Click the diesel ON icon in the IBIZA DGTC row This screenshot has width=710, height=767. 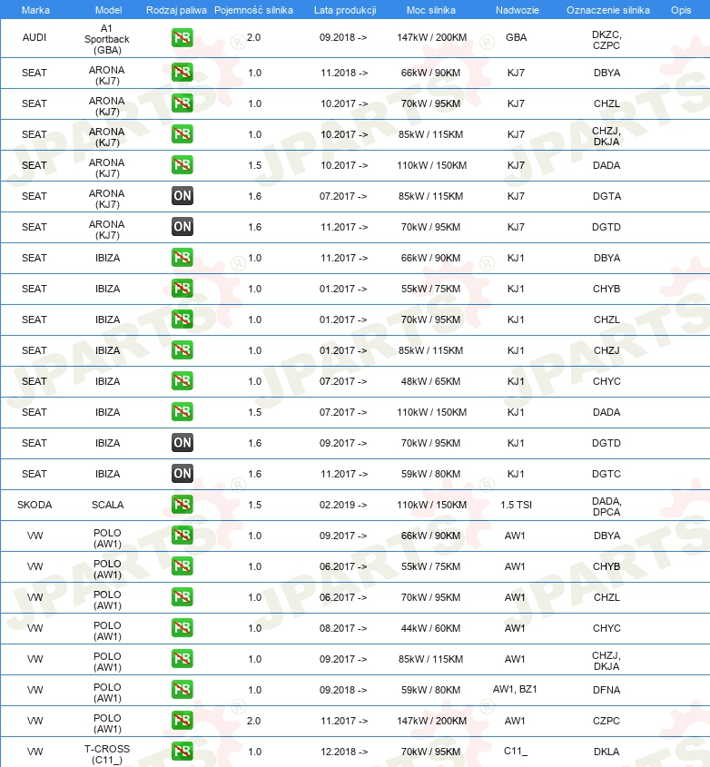click(x=182, y=473)
